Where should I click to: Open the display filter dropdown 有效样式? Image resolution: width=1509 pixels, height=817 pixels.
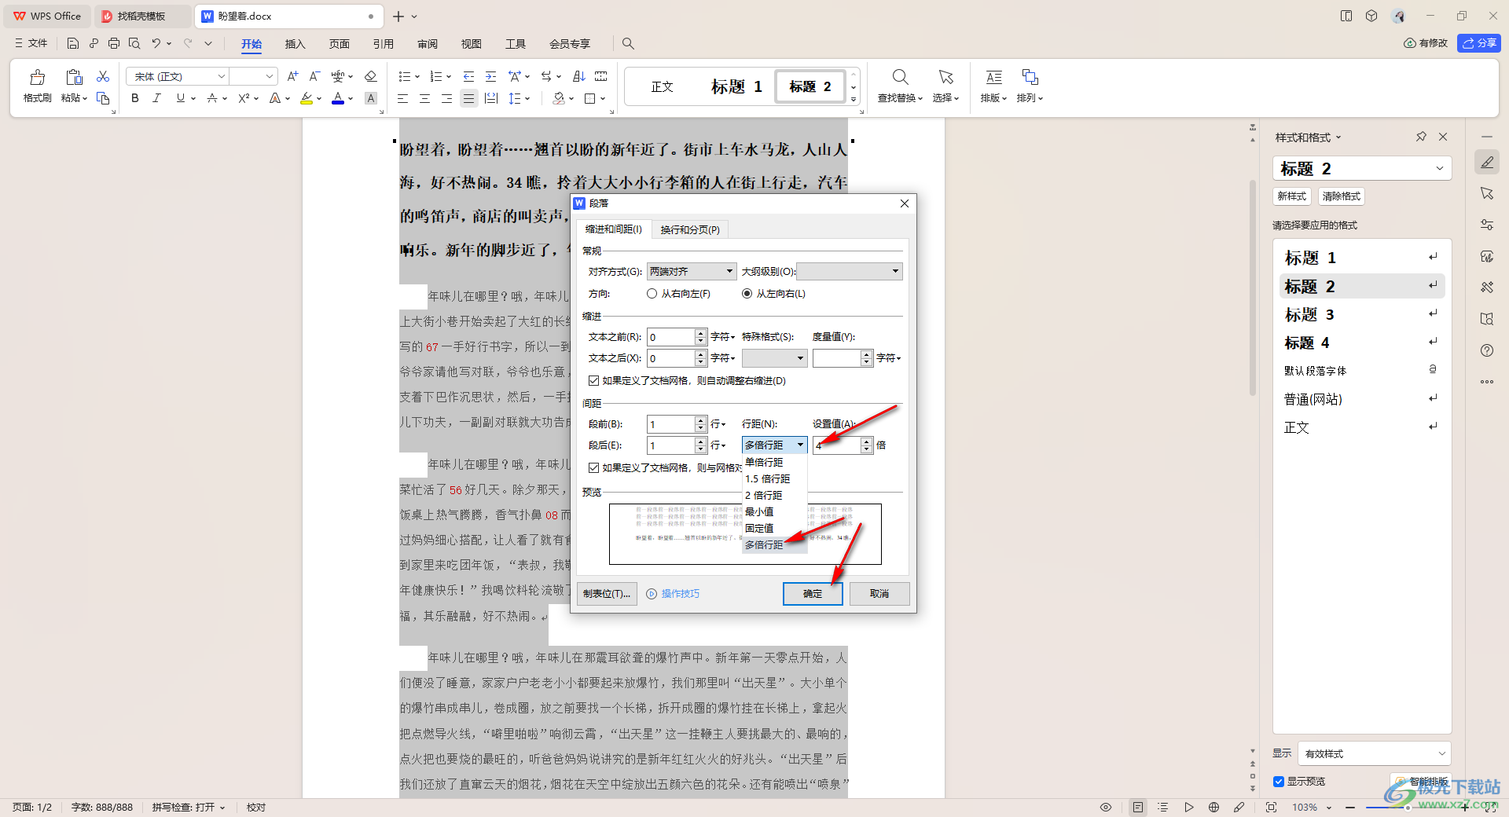(x=1375, y=753)
